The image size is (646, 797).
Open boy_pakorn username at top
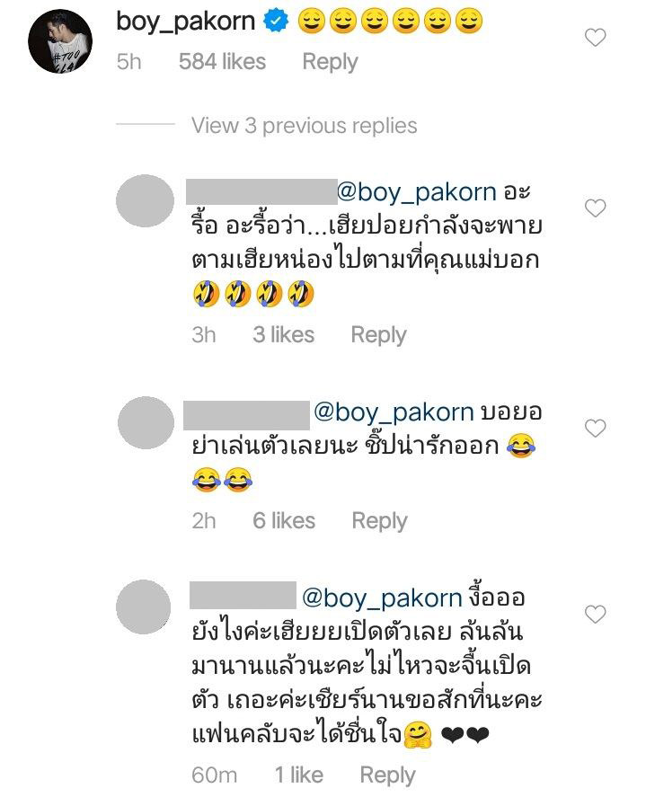click(x=185, y=22)
